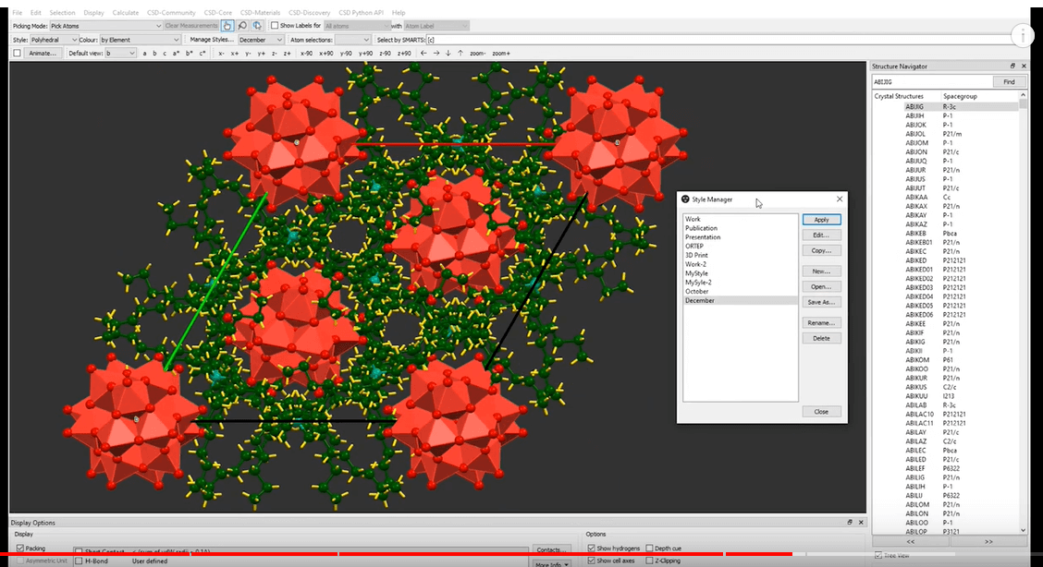Open the Picking Mode dropdown

coord(104,26)
